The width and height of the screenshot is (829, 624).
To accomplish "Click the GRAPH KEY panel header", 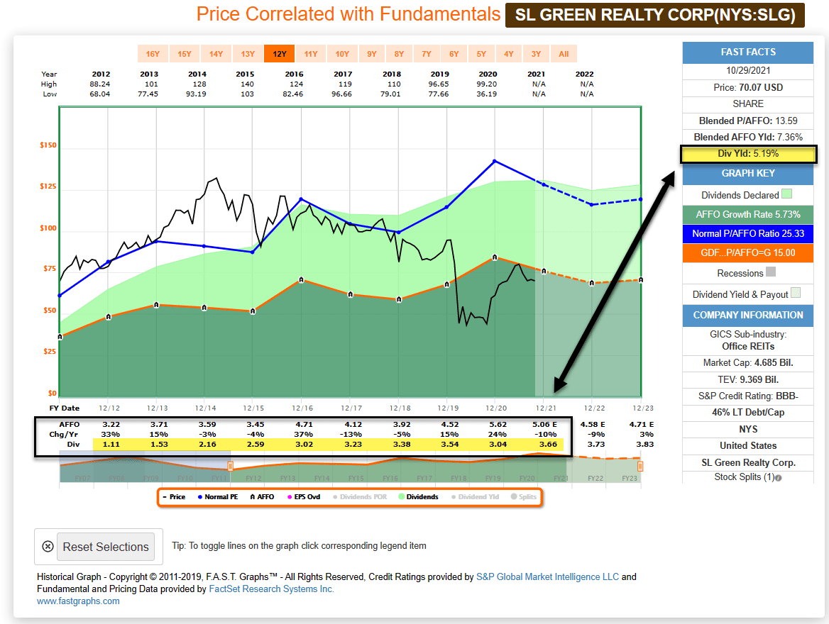I will coord(747,174).
